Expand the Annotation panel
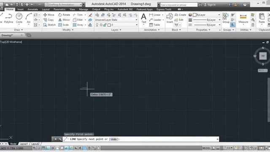The height and width of the screenshot is (152, 270). click(152, 30)
